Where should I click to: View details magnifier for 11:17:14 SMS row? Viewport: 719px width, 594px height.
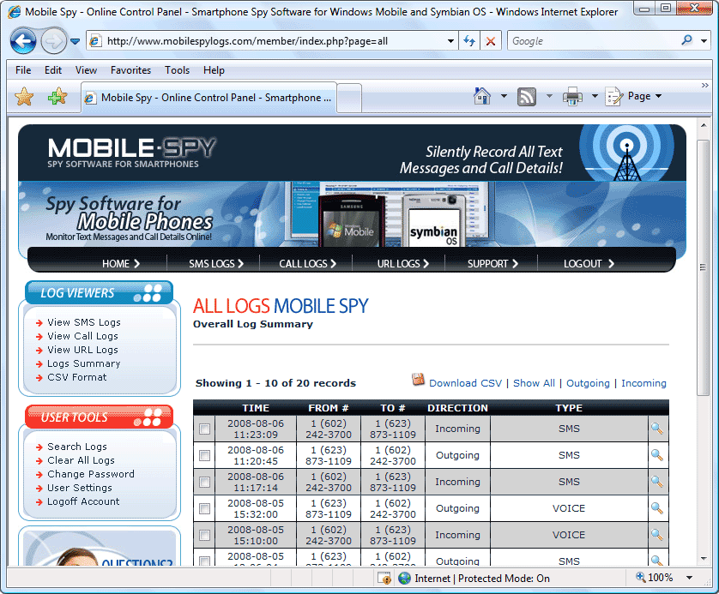[x=657, y=482]
